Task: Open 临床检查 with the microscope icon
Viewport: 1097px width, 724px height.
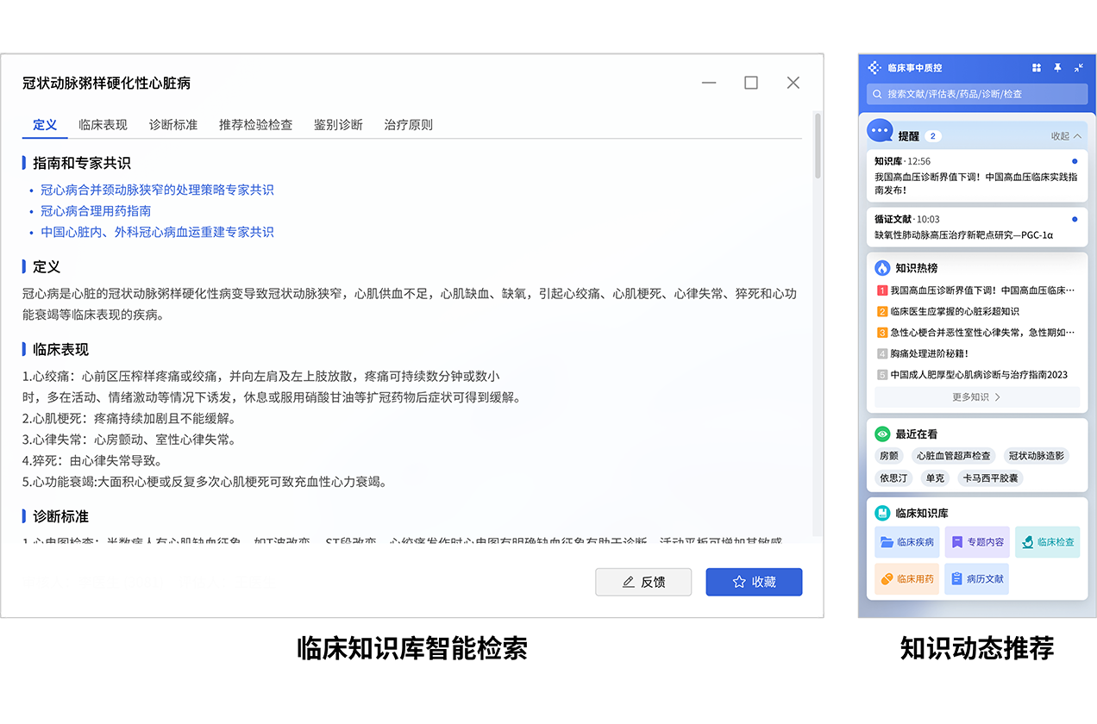Action: (x=1047, y=542)
